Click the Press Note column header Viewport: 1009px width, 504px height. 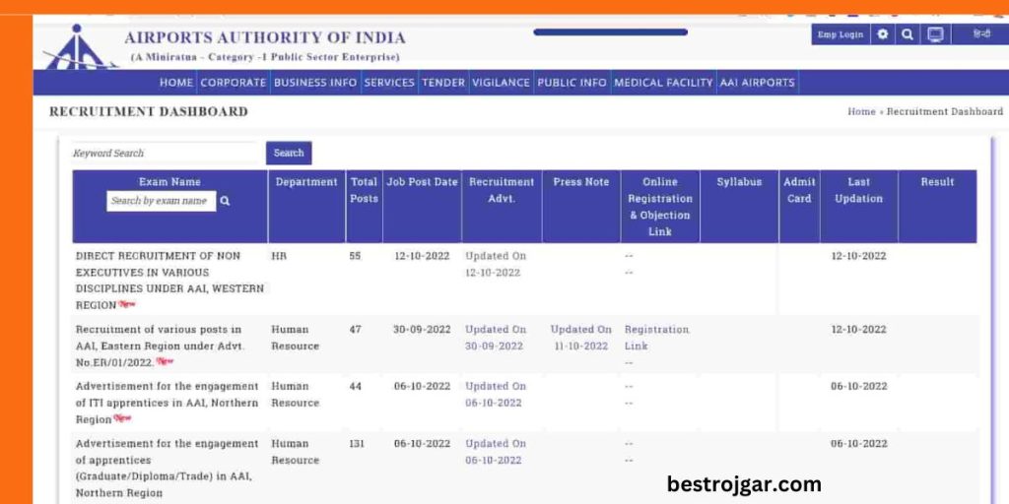(581, 182)
